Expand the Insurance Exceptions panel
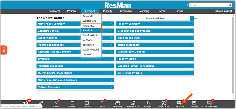The width and height of the screenshot is (236, 109). 75,66
